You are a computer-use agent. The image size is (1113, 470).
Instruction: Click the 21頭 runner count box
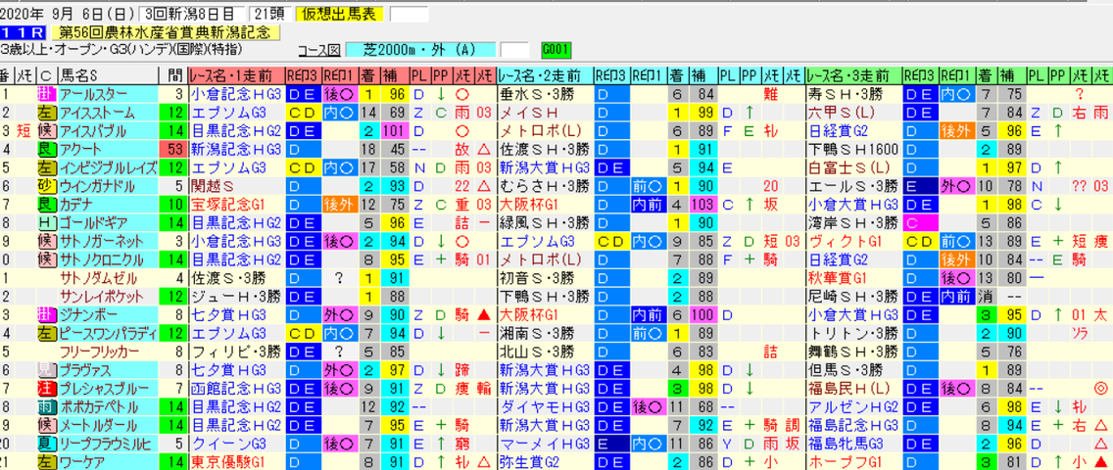click(x=267, y=14)
